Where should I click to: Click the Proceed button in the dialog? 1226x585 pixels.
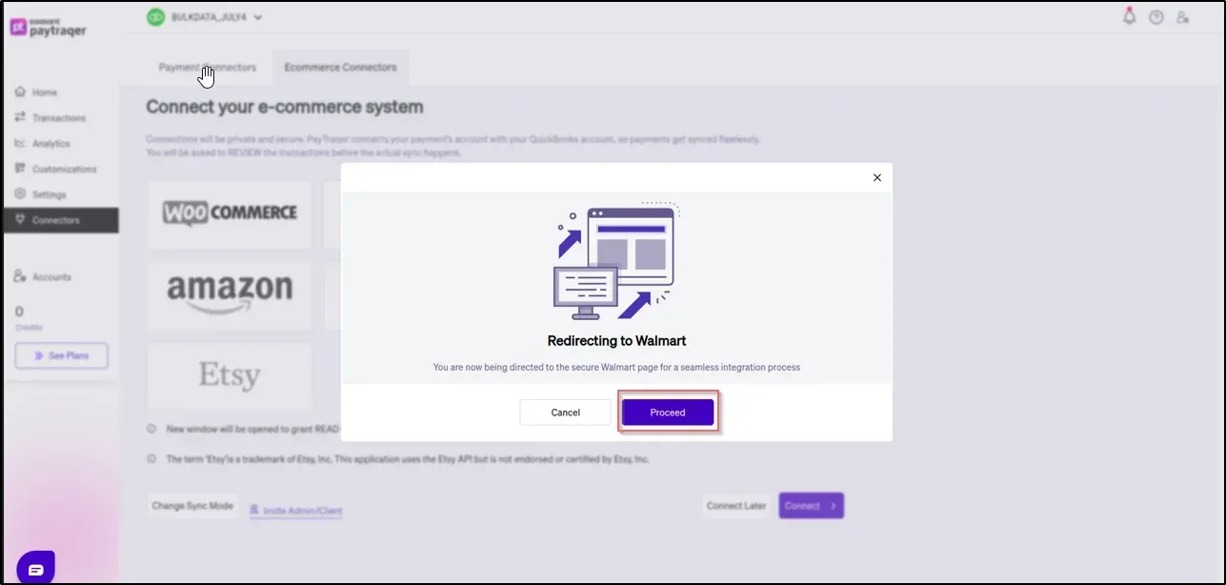pyautogui.click(x=667, y=413)
